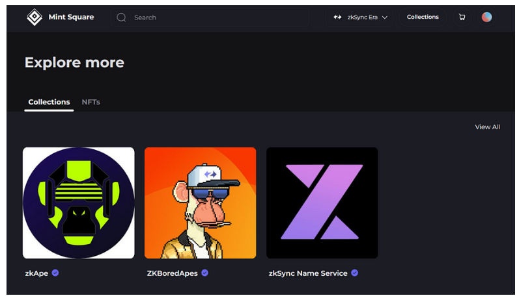Open the ZKBoredApes collection thumbnail
The height and width of the screenshot is (298, 519).
click(x=201, y=203)
